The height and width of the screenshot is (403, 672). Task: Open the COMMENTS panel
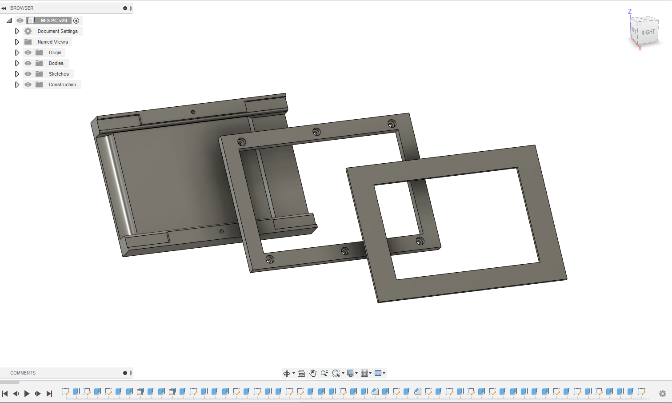point(23,373)
